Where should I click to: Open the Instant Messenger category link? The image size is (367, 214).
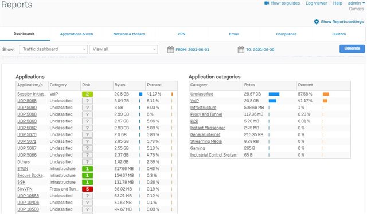pyautogui.click(x=208, y=128)
